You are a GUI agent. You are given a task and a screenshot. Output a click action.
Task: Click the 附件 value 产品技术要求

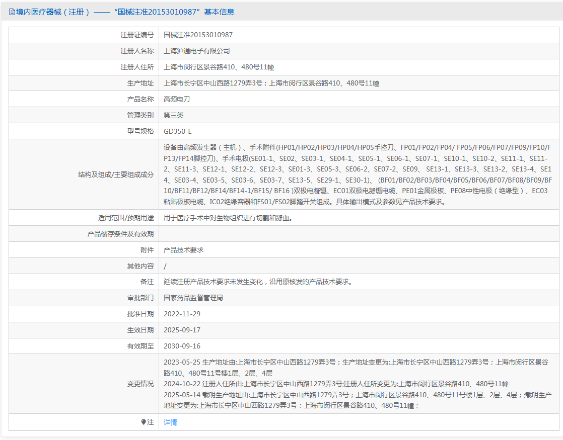pyautogui.click(x=183, y=250)
